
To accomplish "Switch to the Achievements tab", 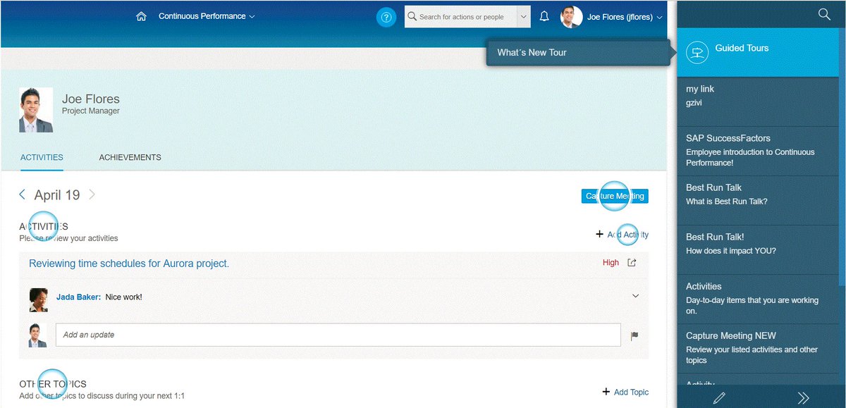I will 130,157.
